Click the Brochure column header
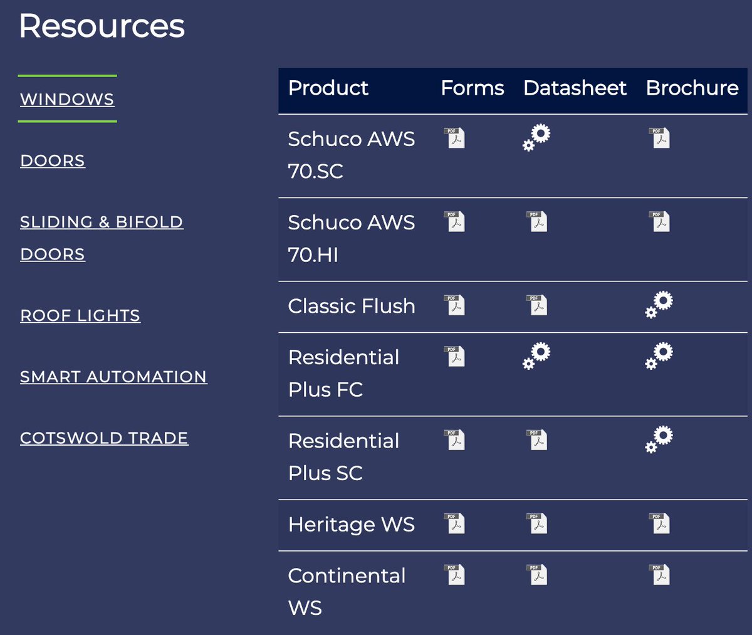752x635 pixels. pyautogui.click(x=692, y=88)
